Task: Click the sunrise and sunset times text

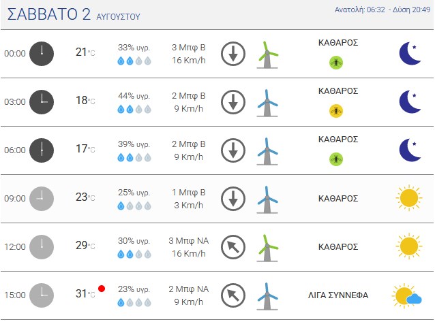Action: tap(382, 10)
